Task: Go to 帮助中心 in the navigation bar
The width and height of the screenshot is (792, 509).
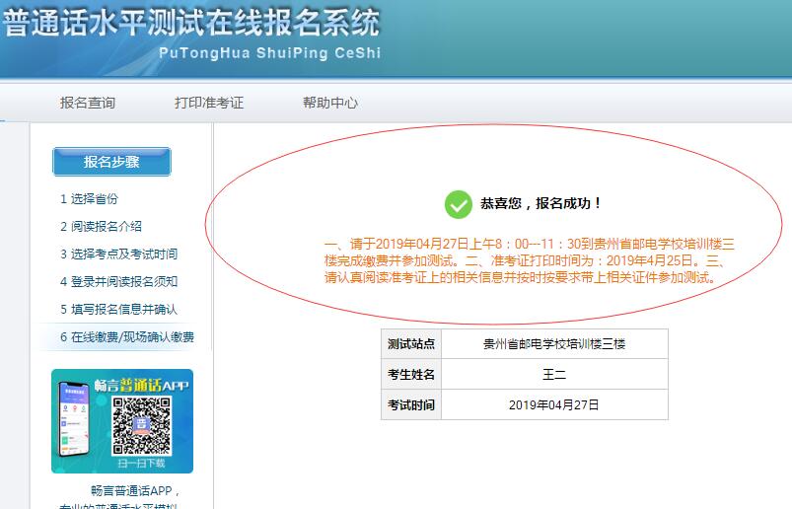Action: click(330, 103)
